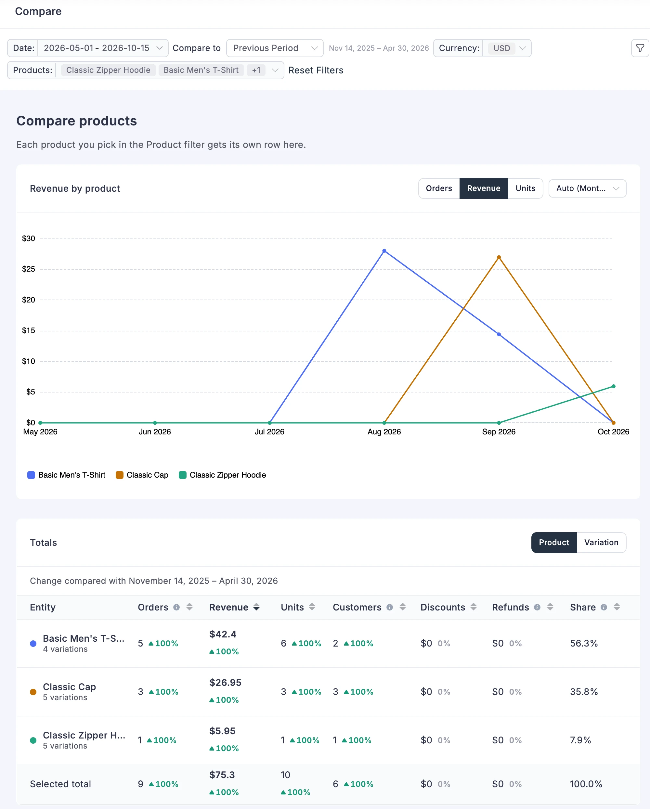This screenshot has height=809, width=650.
Task: Click Basic Men's T-Shirt September data point
Action: coord(499,334)
